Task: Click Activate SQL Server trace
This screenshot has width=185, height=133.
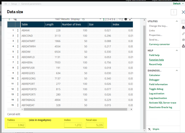Action: (x=162, y=103)
